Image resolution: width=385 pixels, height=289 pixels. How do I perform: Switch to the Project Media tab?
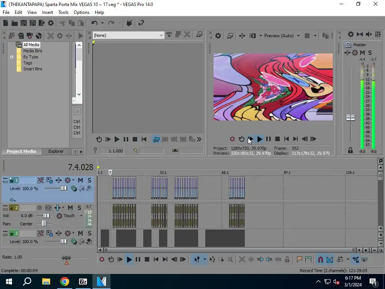click(x=21, y=151)
